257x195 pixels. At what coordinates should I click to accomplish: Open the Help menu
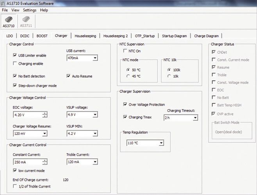point(44,10)
